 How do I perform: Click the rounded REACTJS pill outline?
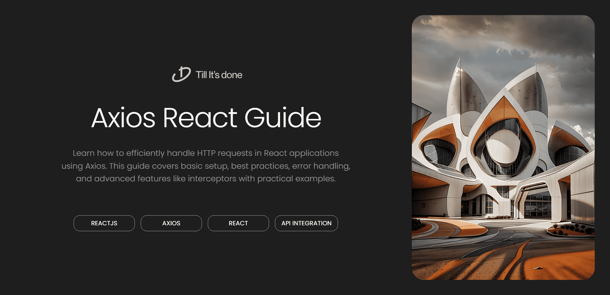tap(104, 223)
